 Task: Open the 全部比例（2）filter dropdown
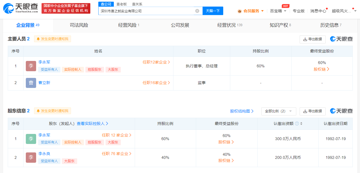(x=279, y=111)
